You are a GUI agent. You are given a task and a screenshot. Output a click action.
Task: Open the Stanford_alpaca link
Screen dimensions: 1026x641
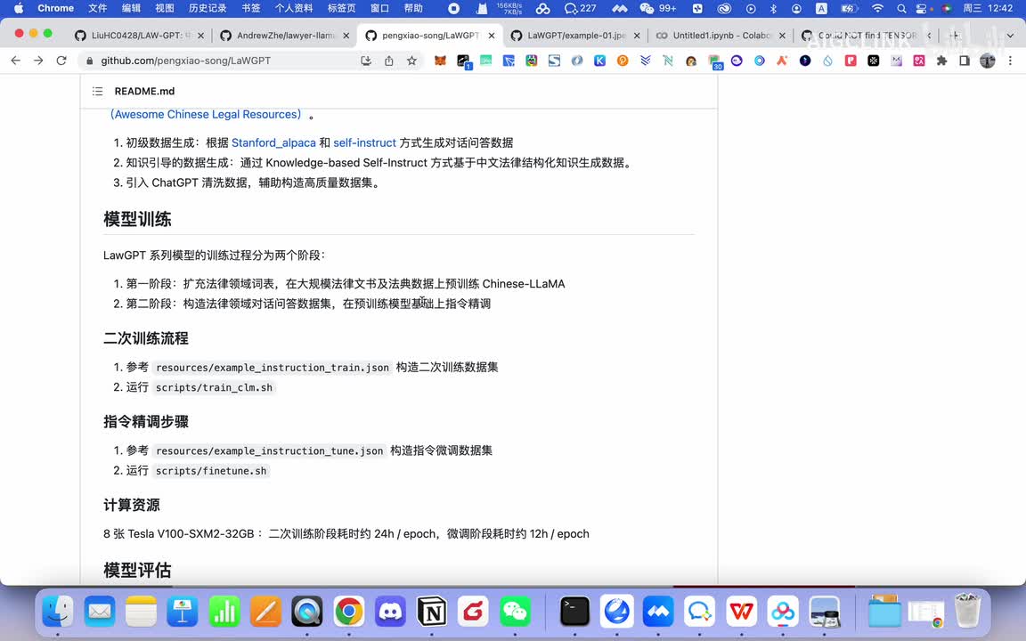point(273,142)
